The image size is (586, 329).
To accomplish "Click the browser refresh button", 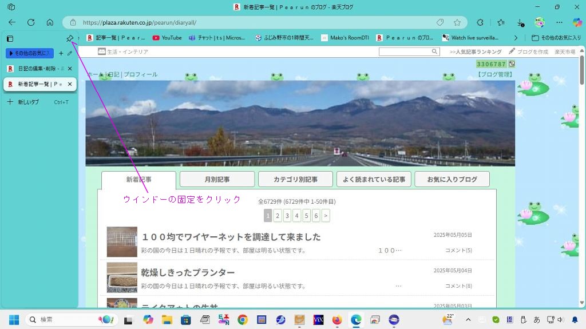I will click(31, 22).
